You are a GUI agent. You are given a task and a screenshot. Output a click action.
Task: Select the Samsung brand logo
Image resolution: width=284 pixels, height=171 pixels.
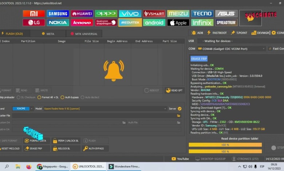click(58, 14)
